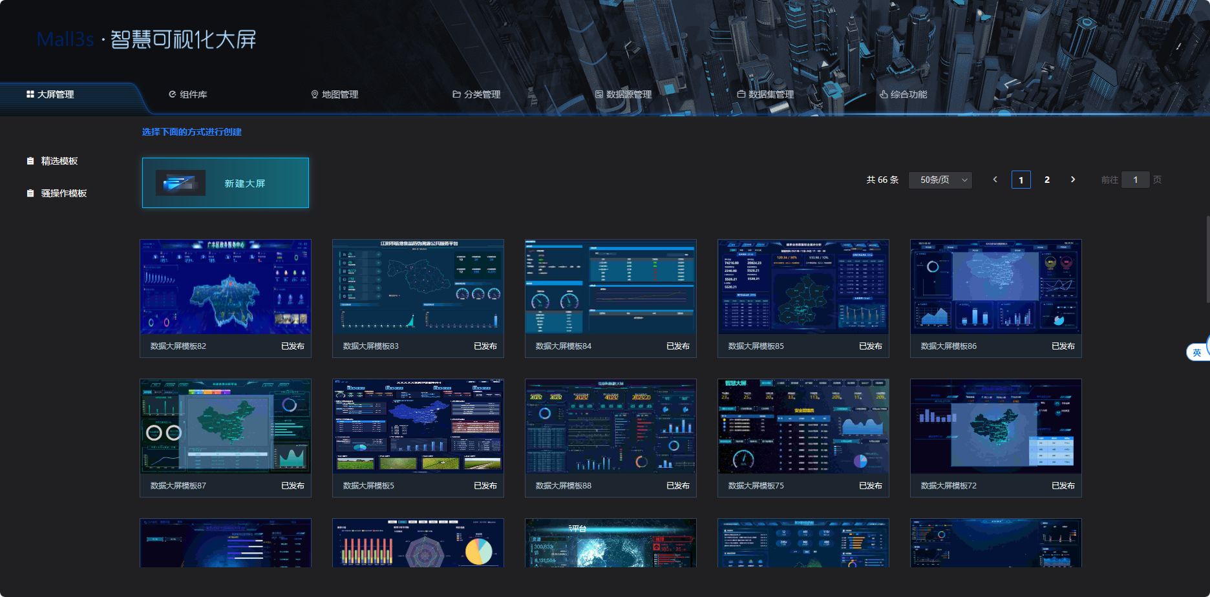Click the clipboard icon beside 骚操作模板
Viewport: 1210px width, 597px height.
pyautogui.click(x=30, y=193)
